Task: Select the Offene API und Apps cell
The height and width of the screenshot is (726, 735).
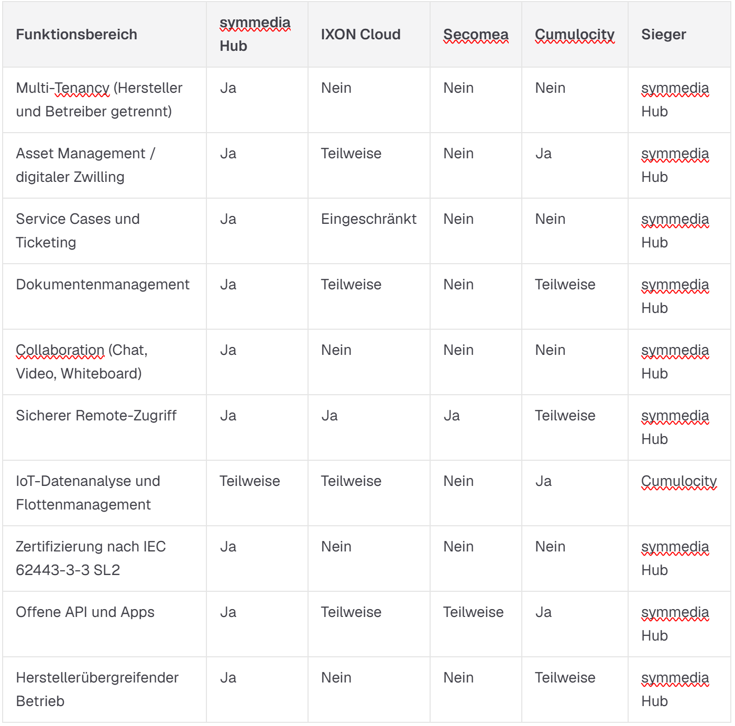Action: click(x=104, y=624)
